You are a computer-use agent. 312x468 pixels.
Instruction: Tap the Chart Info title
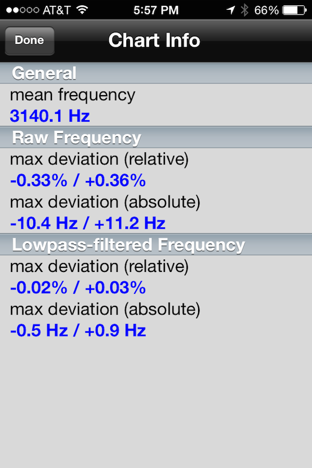(x=154, y=40)
